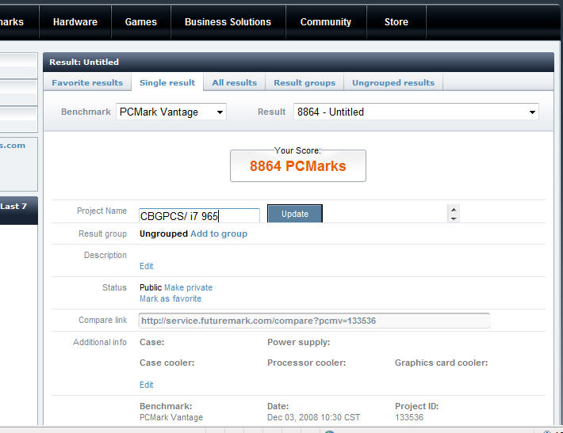This screenshot has height=433, width=563.
Task: Open the Store menu
Action: click(396, 22)
